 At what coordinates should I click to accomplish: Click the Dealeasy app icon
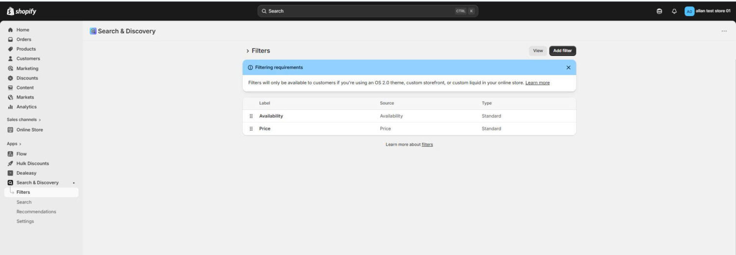10,173
